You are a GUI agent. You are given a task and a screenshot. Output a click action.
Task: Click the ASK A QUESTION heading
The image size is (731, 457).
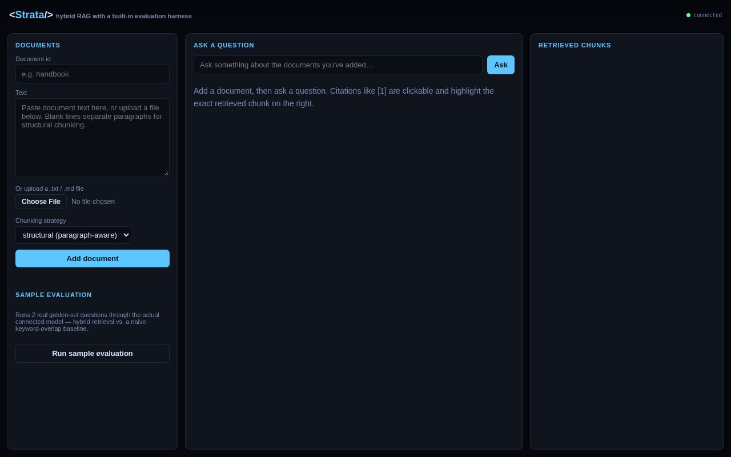(x=224, y=45)
